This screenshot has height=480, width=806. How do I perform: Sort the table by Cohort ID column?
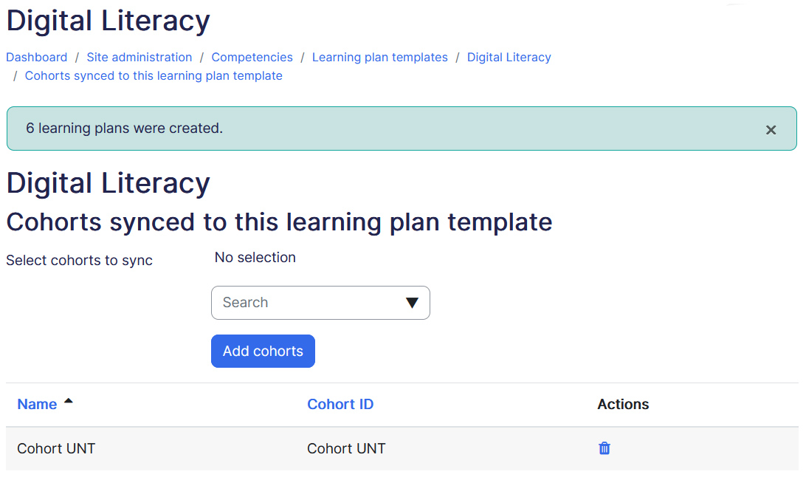(x=340, y=405)
